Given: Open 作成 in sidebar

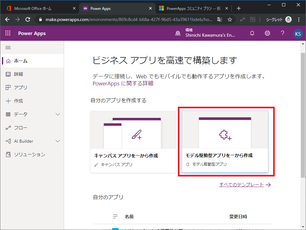Looking at the screenshot, I should tap(32, 101).
